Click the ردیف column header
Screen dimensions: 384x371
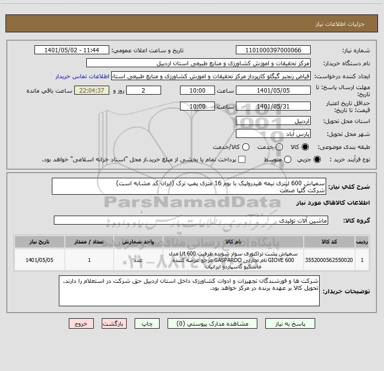362,242
